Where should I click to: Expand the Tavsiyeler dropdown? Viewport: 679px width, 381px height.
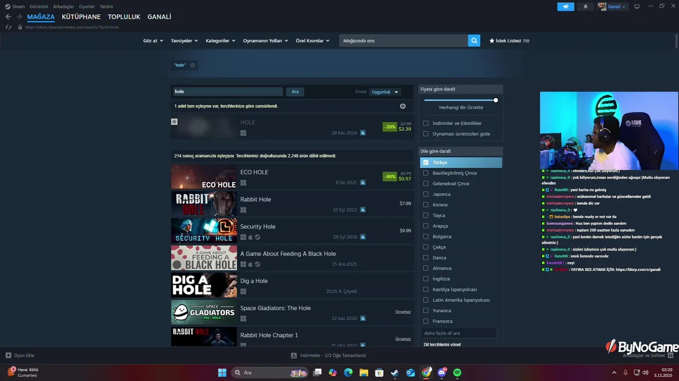[x=184, y=41]
